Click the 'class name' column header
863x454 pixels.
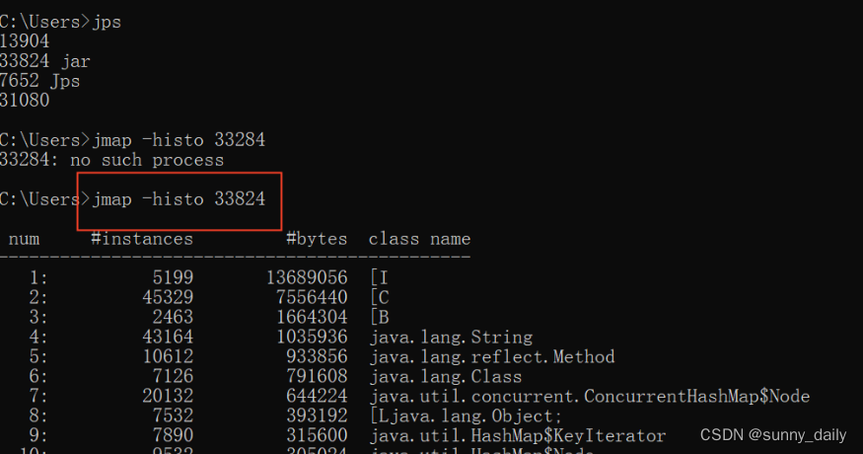point(419,239)
